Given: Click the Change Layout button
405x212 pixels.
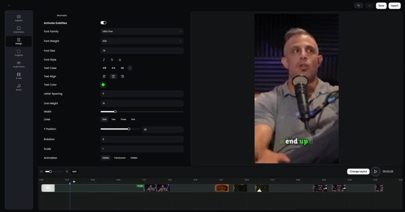Looking at the screenshot, I should tap(358, 172).
